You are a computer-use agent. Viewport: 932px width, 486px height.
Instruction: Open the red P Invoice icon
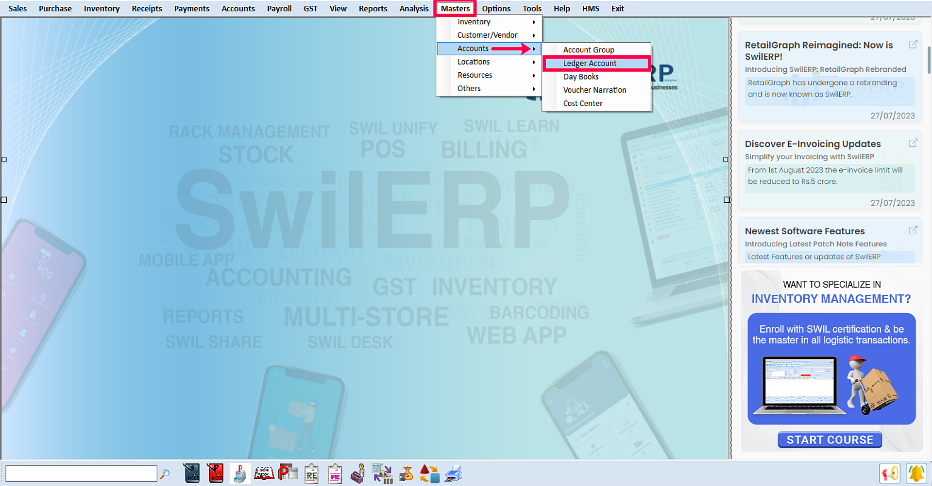pyautogui.click(x=216, y=473)
